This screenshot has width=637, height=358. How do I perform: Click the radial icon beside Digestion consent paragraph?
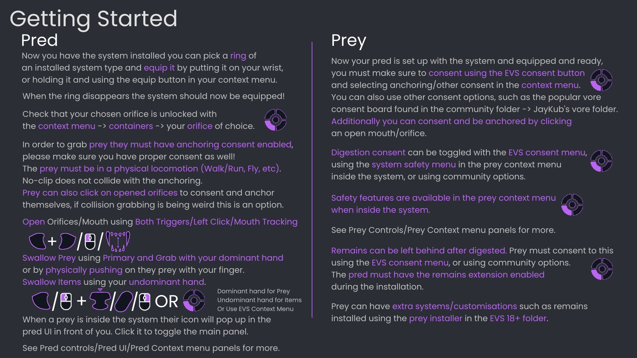601,161
